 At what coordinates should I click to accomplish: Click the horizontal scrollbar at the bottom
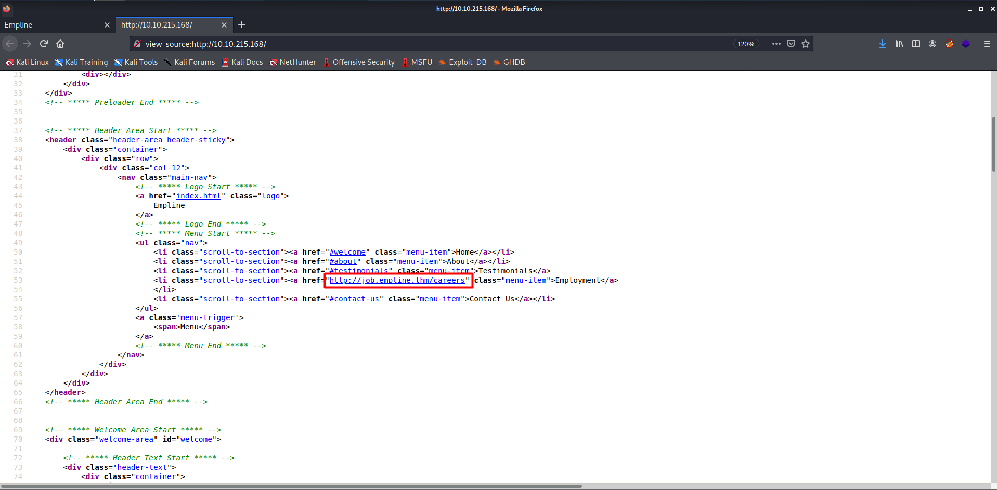click(x=291, y=486)
